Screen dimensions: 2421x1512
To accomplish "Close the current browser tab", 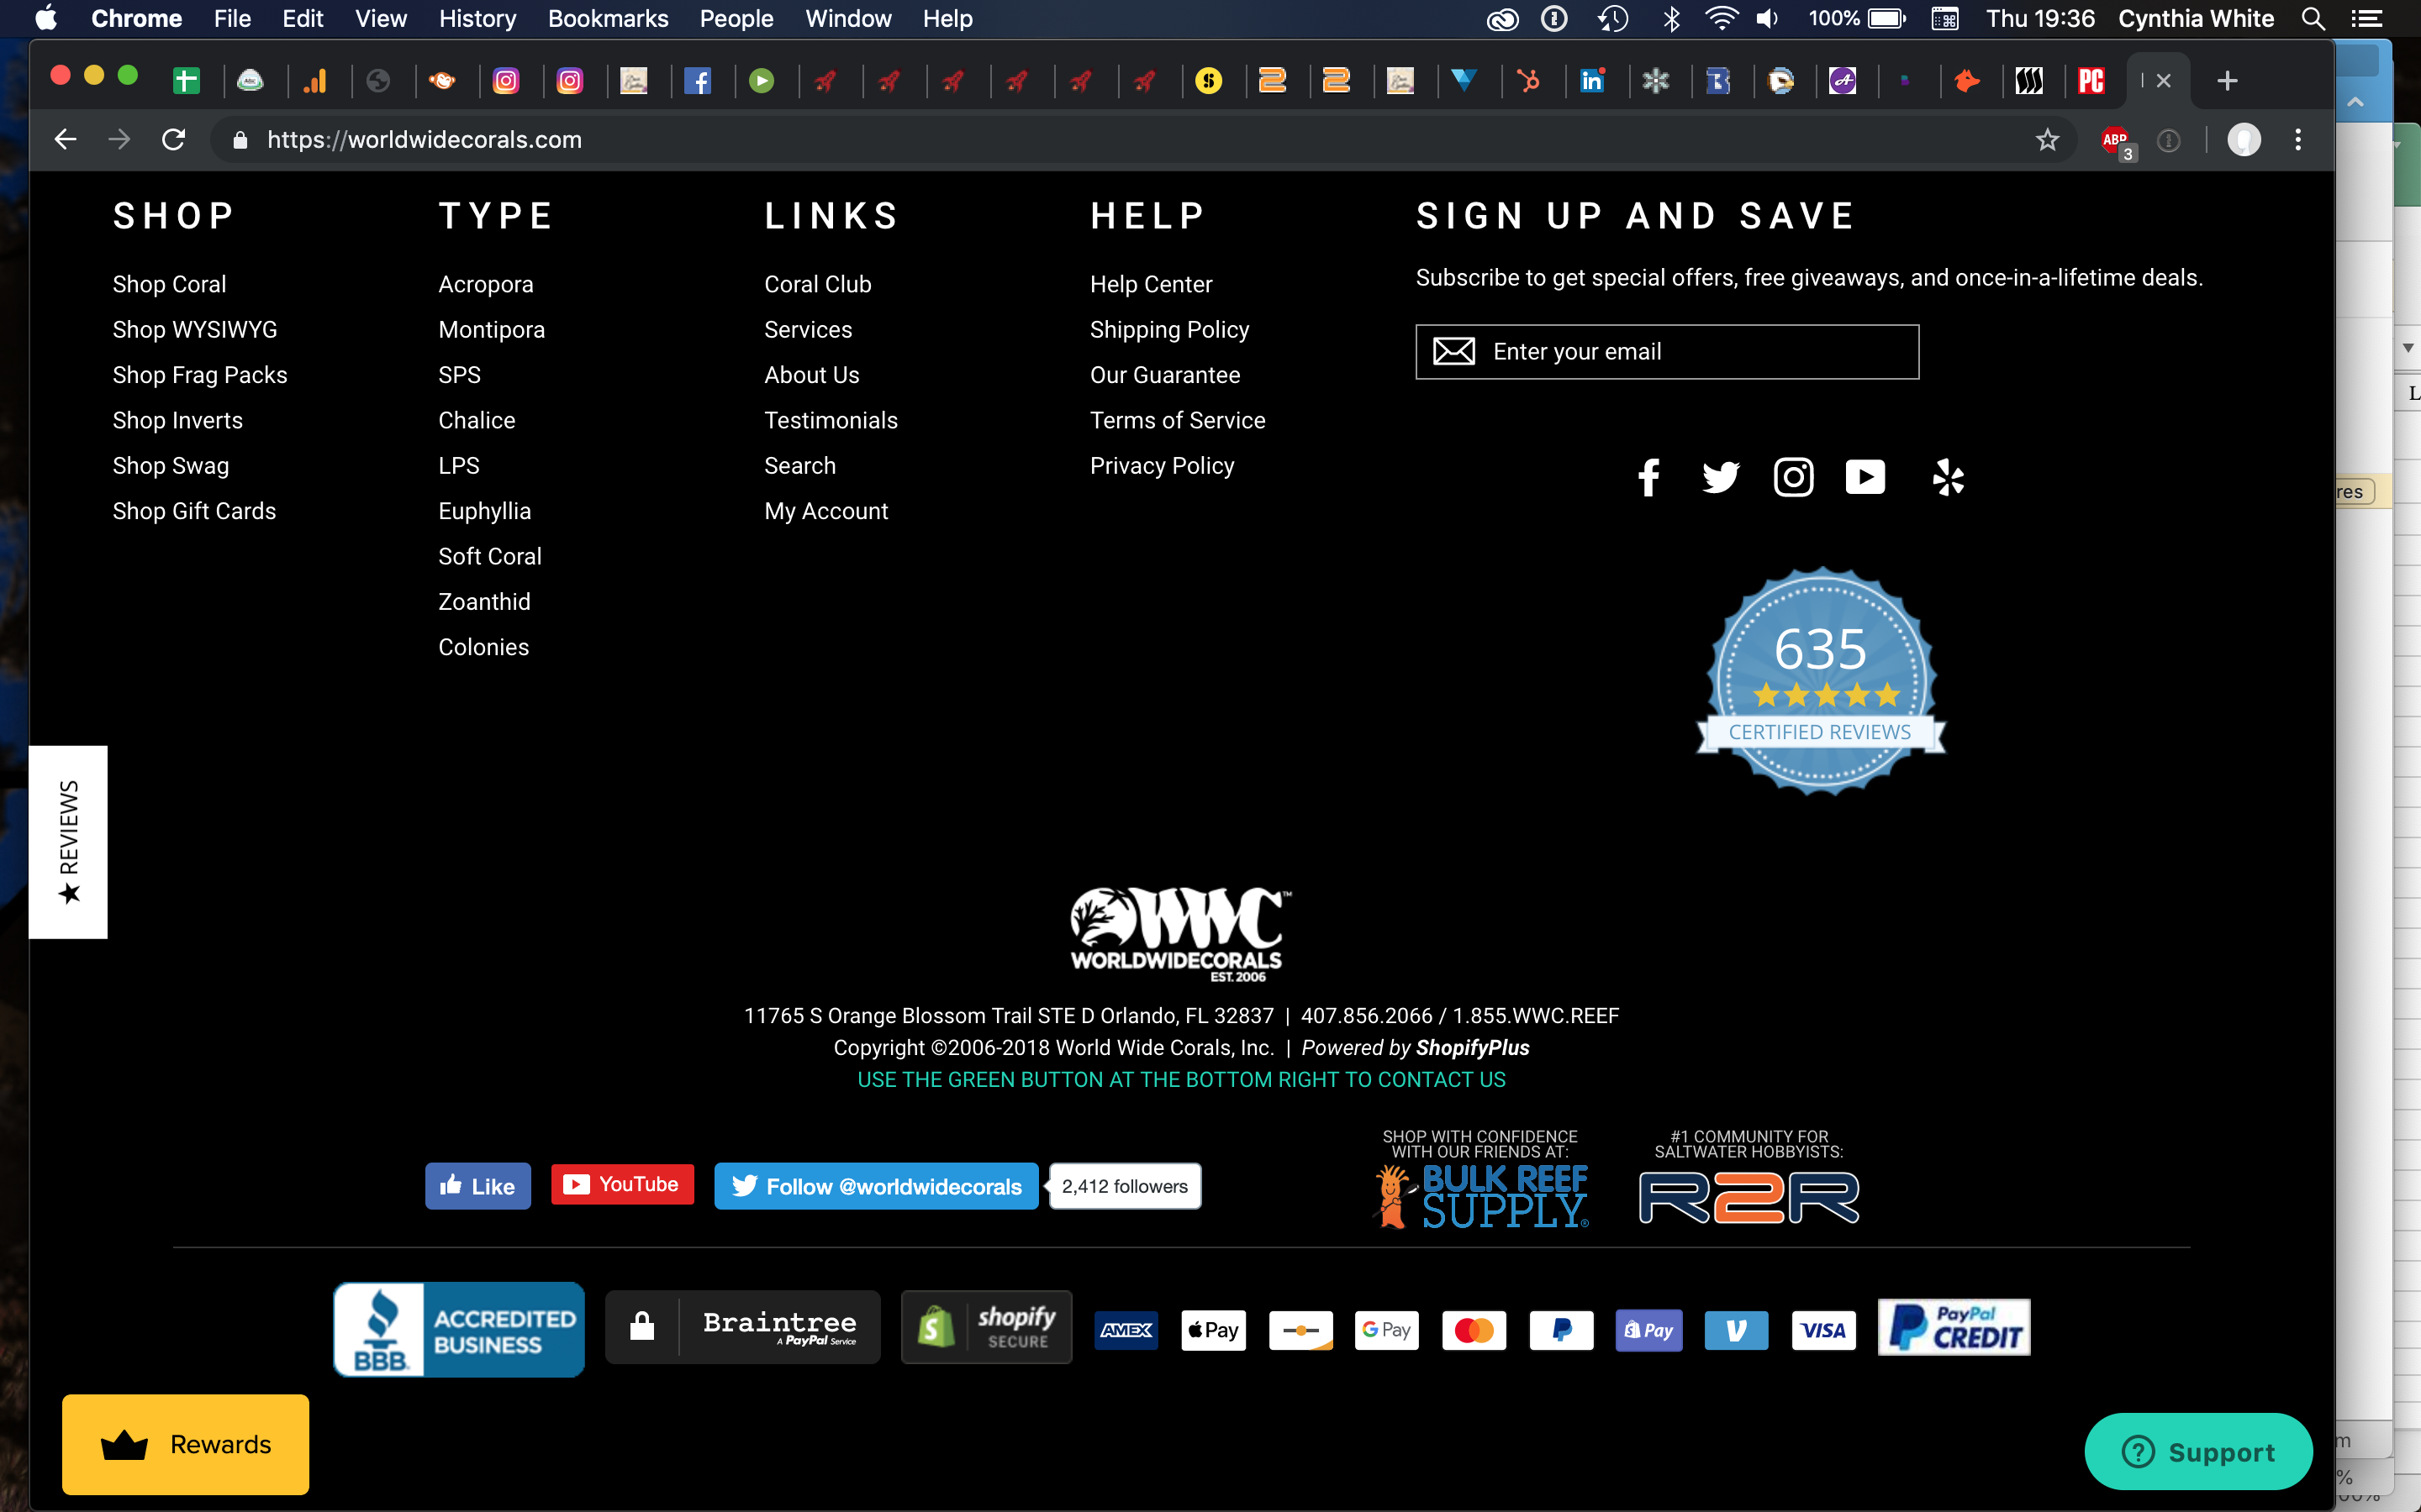I will point(2163,81).
